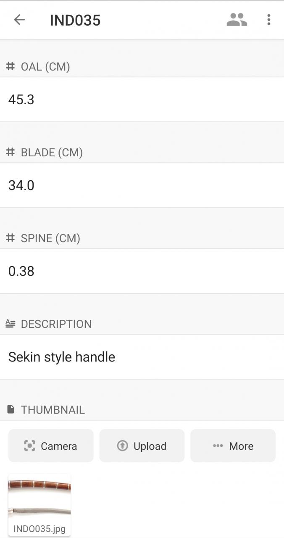Open the three-dot overflow menu

tap(269, 20)
